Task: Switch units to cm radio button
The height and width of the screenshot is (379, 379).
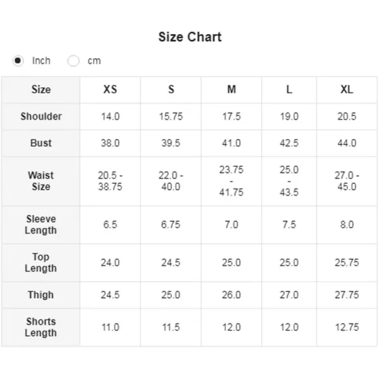Action: tap(73, 61)
